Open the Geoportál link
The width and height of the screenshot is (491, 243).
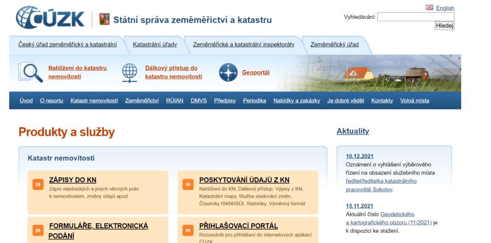click(x=256, y=72)
